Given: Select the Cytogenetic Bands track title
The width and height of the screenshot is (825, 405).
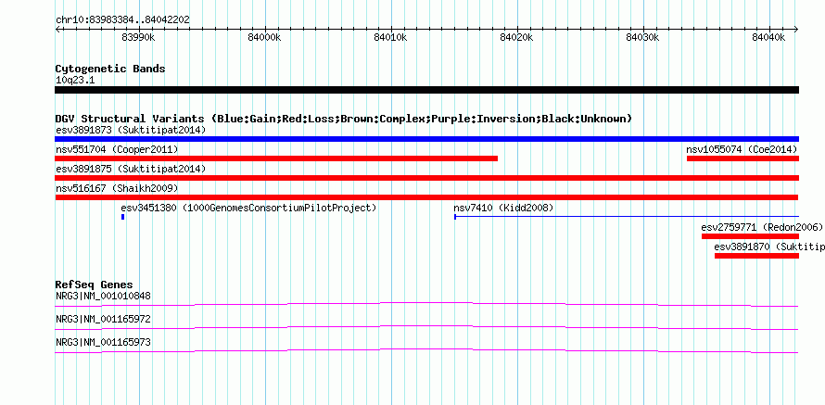Looking at the screenshot, I should click(x=110, y=69).
